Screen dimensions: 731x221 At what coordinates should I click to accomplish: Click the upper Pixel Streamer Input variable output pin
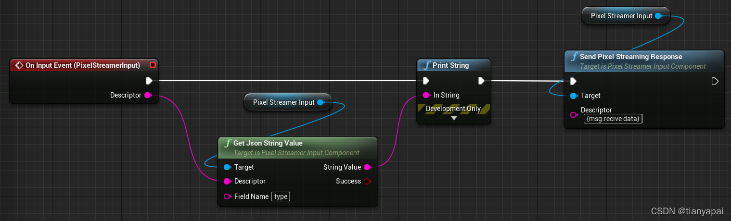(658, 16)
